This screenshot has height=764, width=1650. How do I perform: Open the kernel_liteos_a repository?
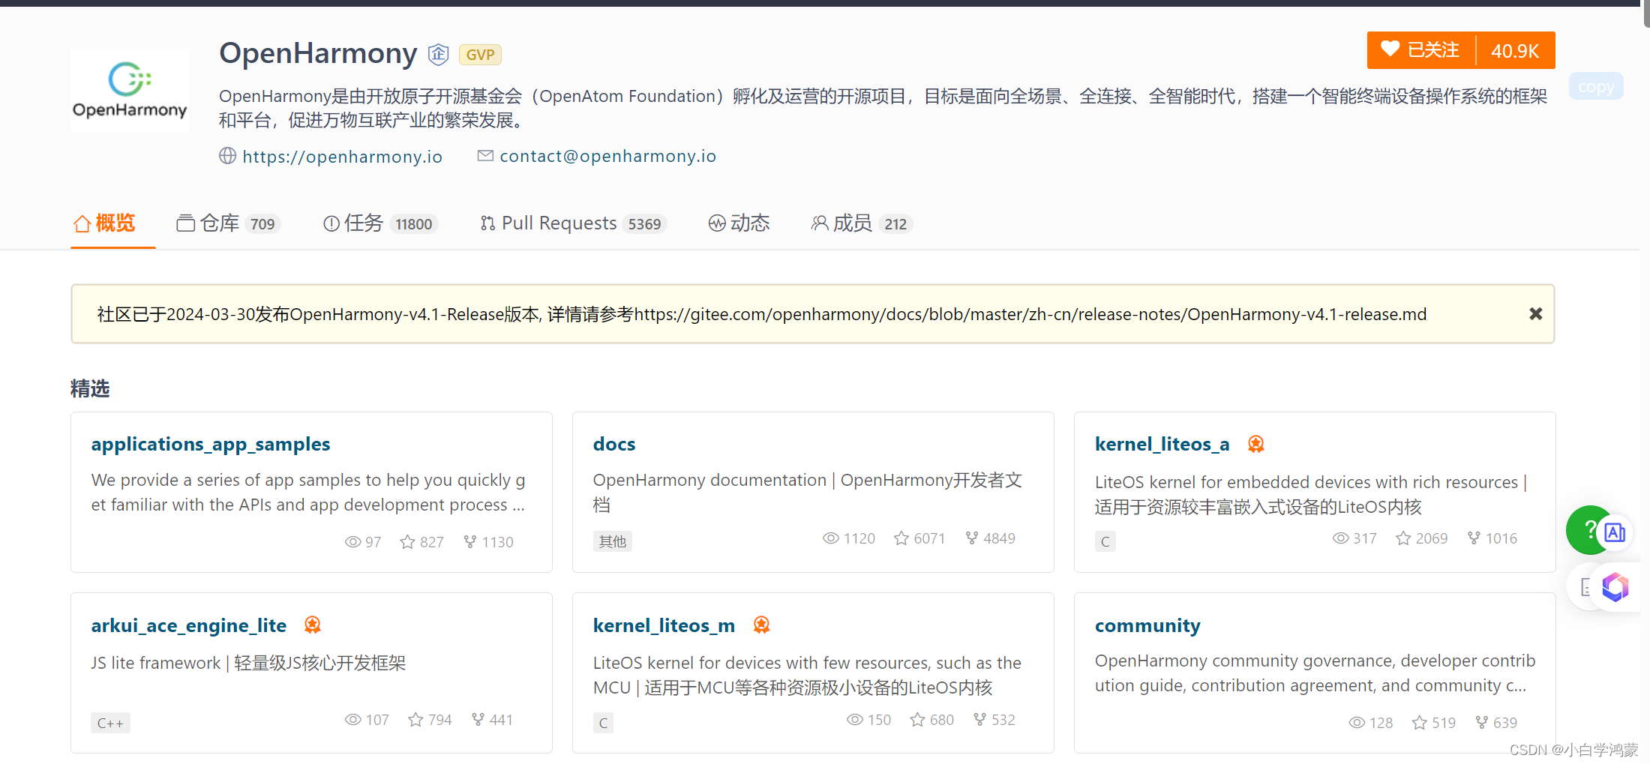1162,444
